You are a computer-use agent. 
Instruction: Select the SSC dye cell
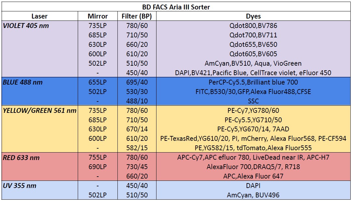[x=253, y=101]
